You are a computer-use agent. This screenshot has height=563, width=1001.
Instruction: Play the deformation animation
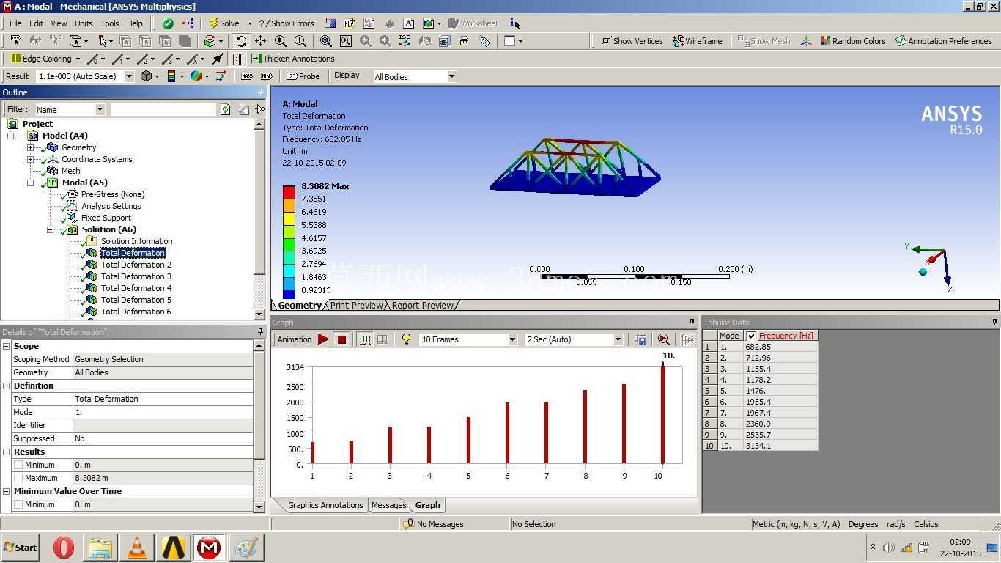click(x=323, y=339)
